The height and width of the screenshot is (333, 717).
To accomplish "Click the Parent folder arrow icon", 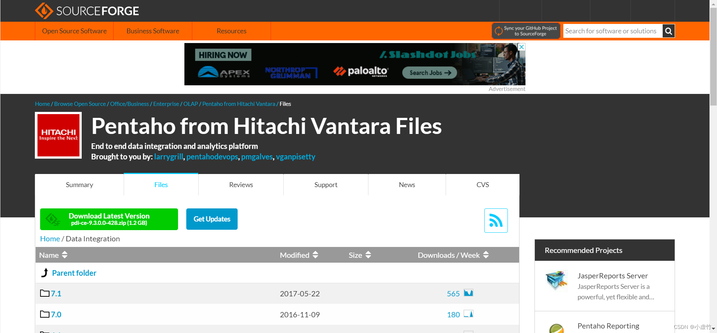I will pyautogui.click(x=45, y=273).
